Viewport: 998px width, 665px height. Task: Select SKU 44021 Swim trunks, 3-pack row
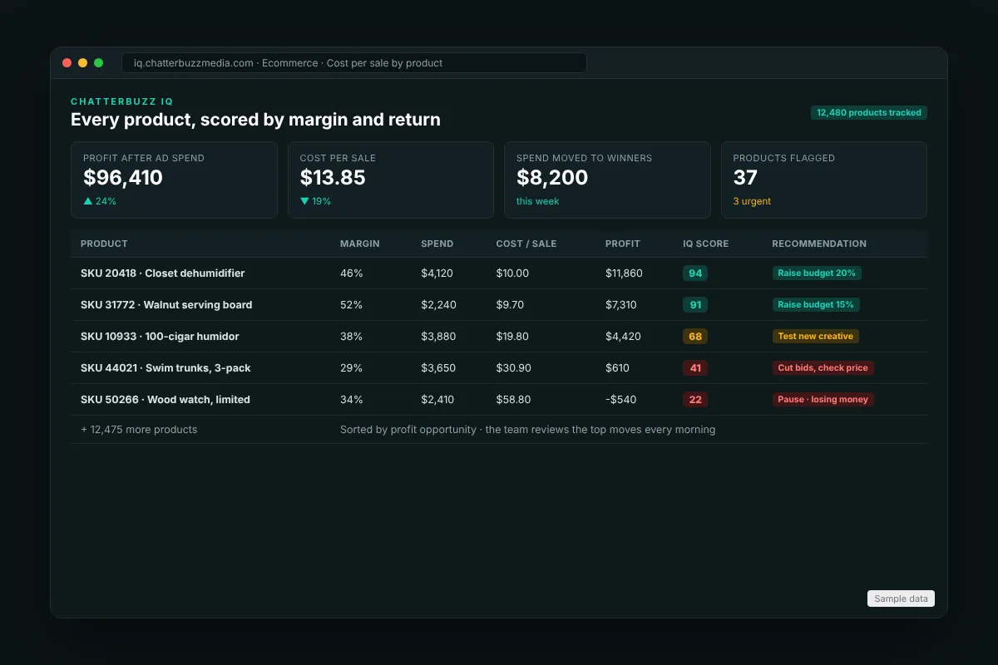pyautogui.click(x=499, y=368)
